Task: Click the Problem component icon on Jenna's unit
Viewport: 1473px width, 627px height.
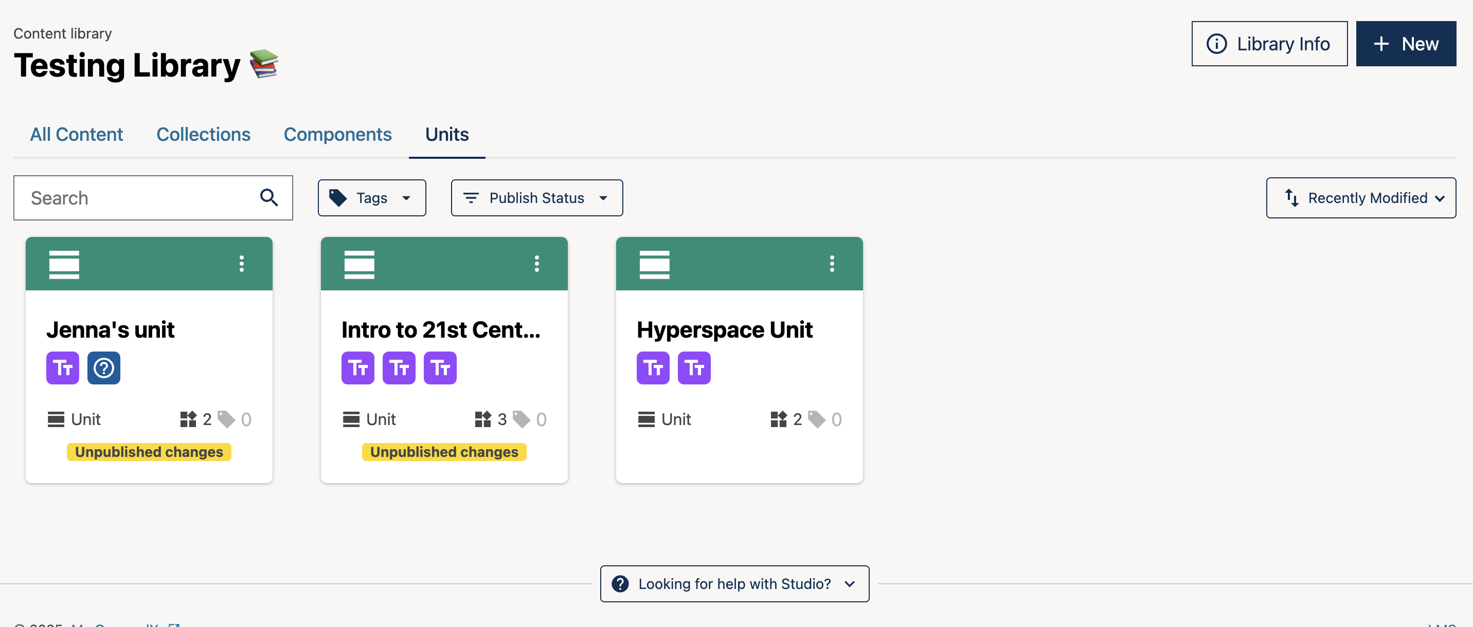Action: pyautogui.click(x=103, y=368)
